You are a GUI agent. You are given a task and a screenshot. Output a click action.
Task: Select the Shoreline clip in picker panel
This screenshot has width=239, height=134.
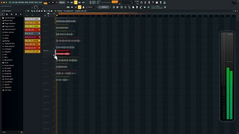coord(32,48)
